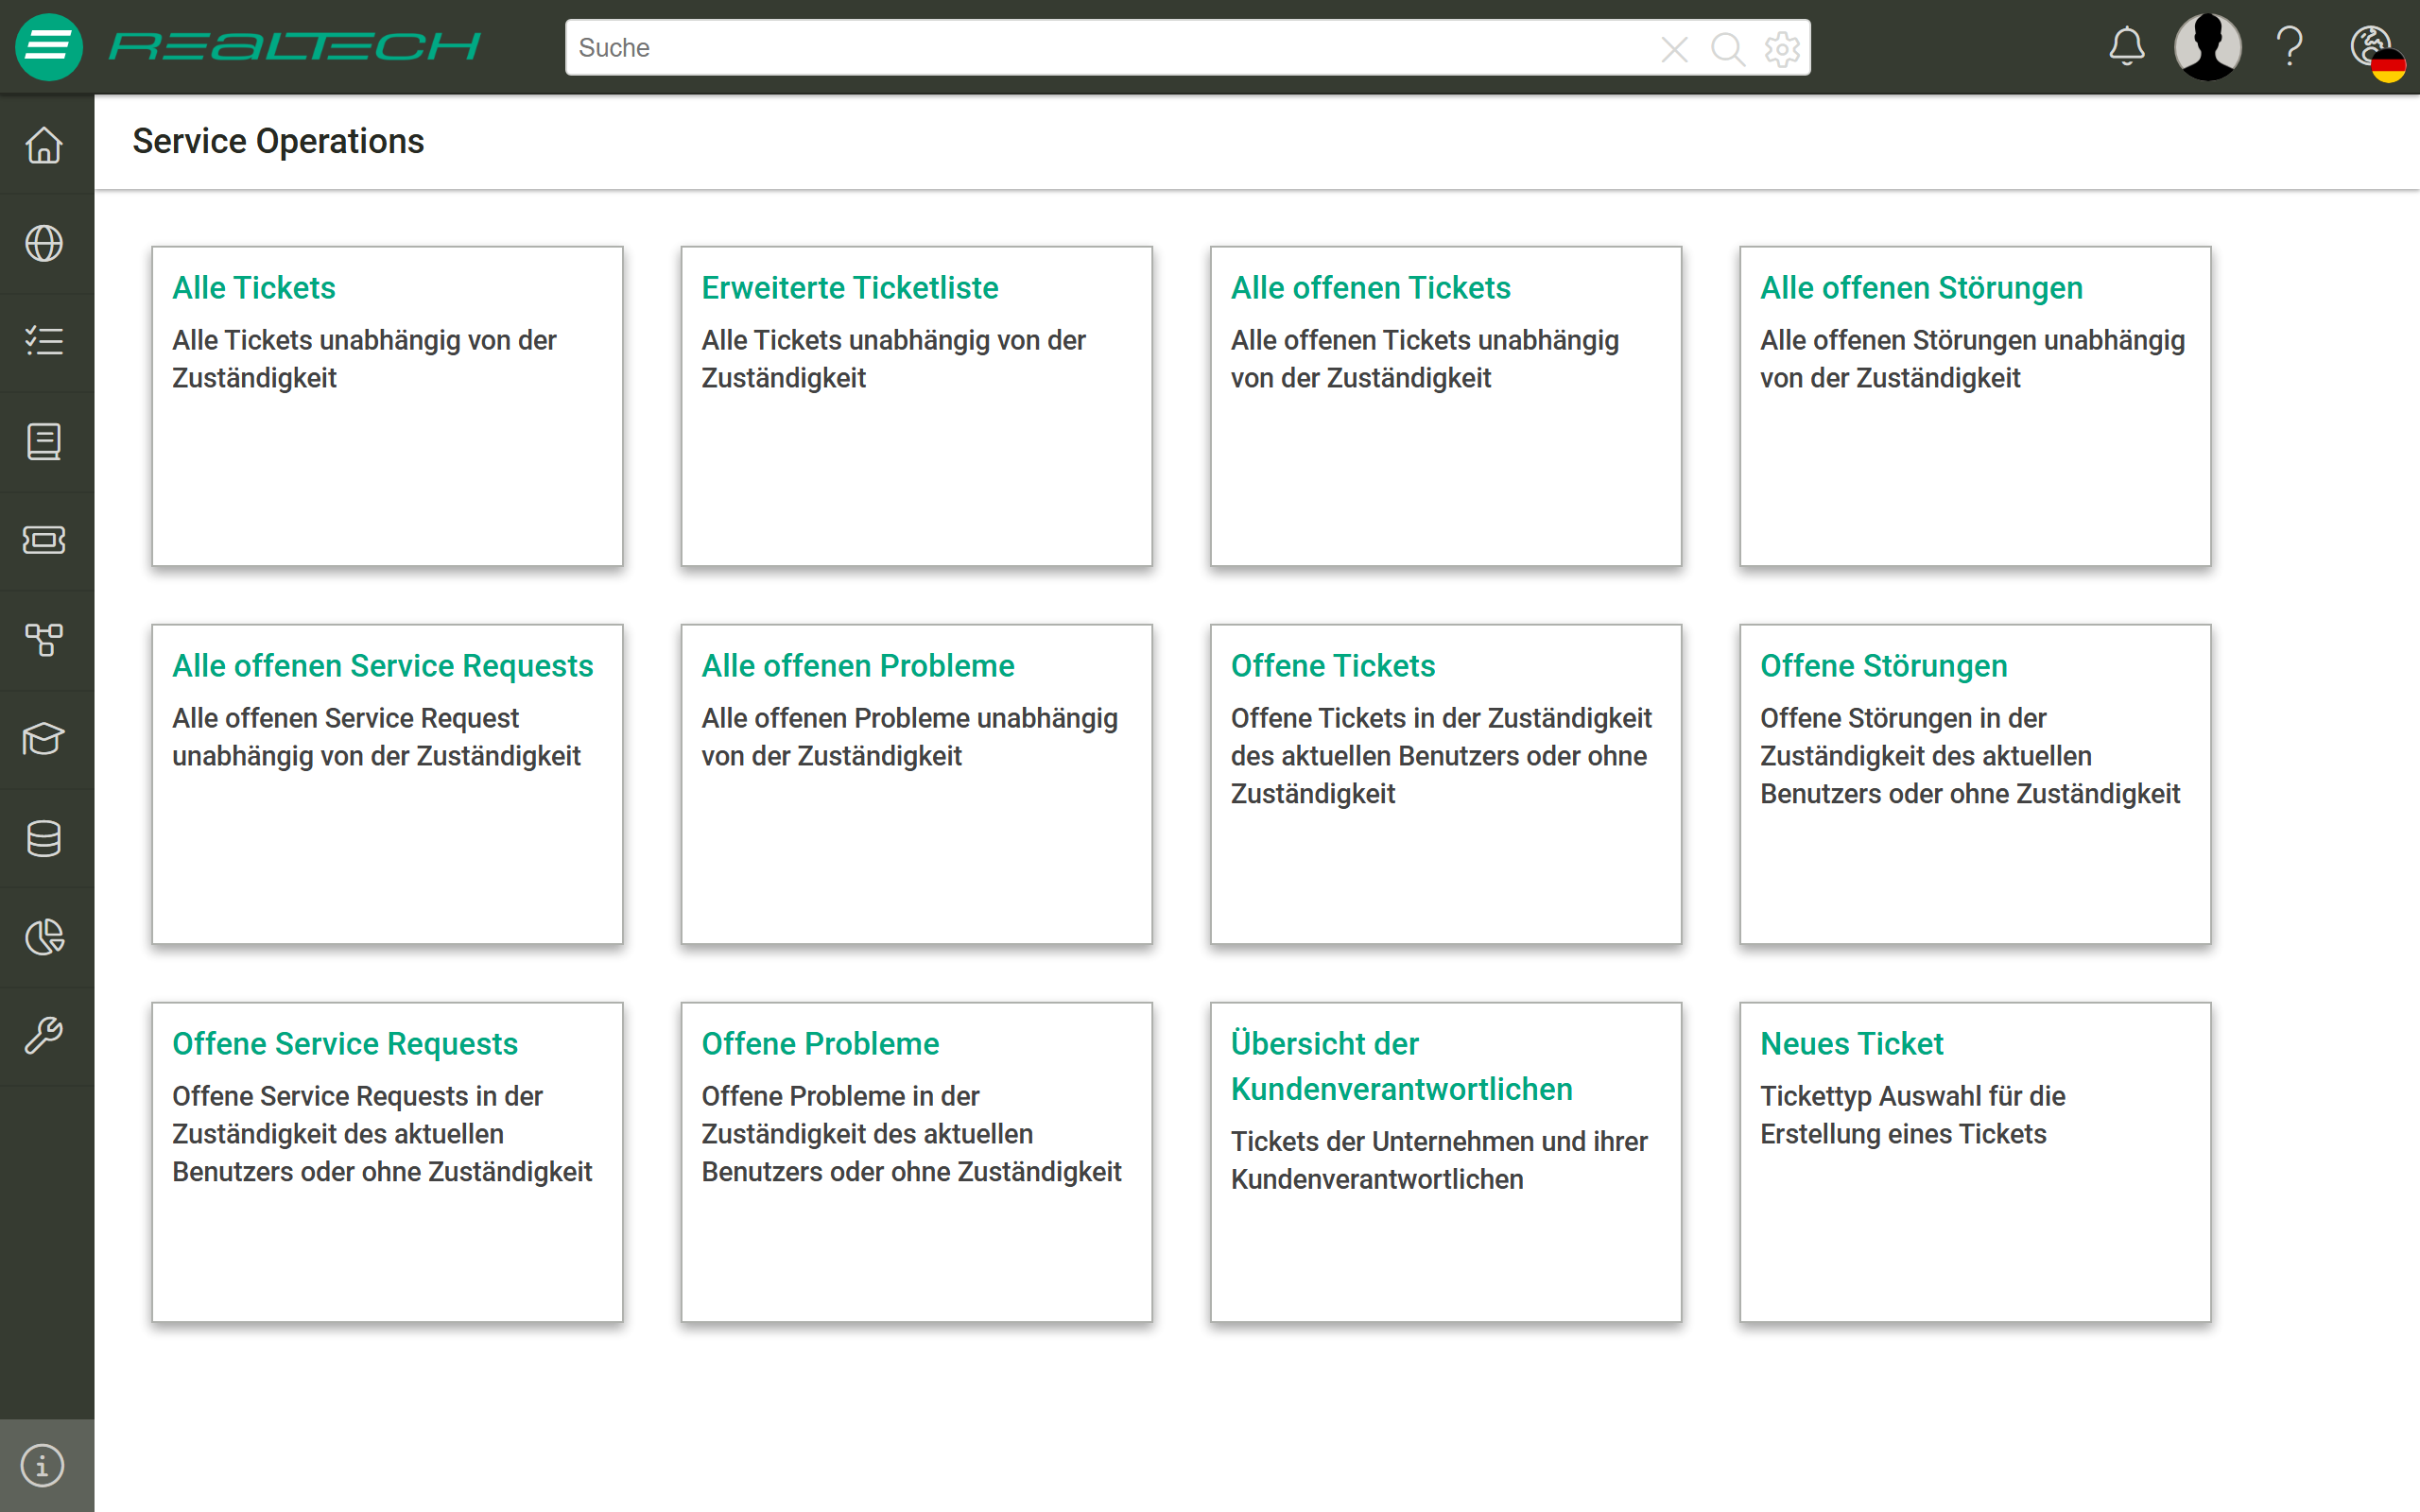Screen dimensions: 2420x1512
Task: Open Übersicht der Kundenverantwortlichen card
Action: [x=1446, y=1162]
